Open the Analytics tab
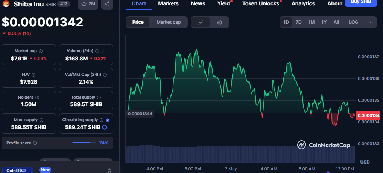 303,4
